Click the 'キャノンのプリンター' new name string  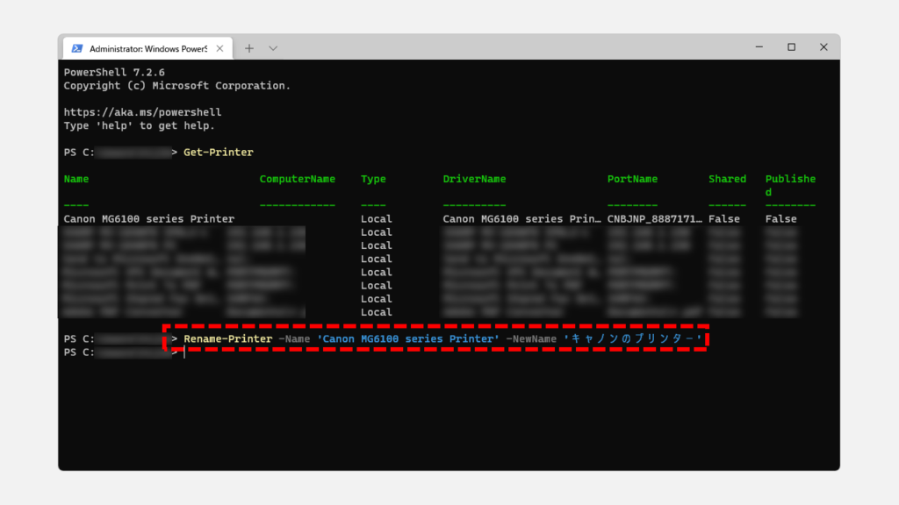tap(632, 338)
